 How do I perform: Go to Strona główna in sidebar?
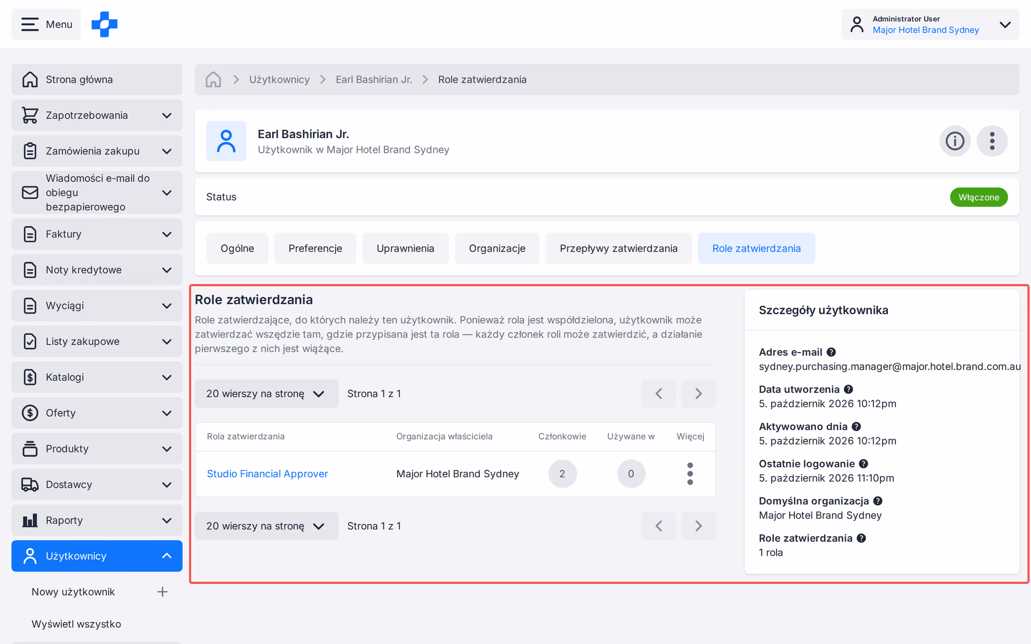(97, 80)
